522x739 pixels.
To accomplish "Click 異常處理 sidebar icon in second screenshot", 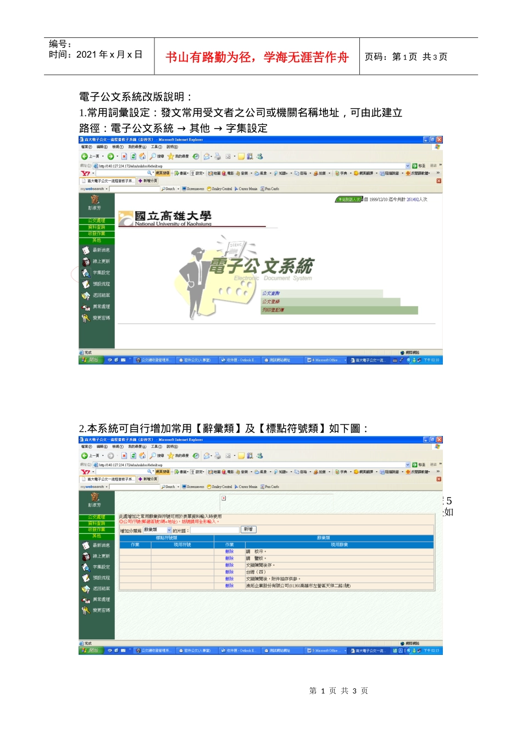I will pyautogui.click(x=86, y=599).
